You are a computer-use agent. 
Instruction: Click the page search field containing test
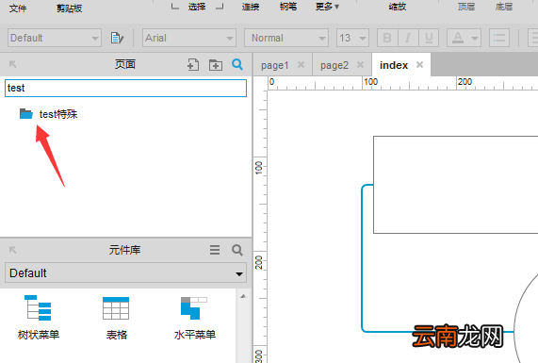(125, 88)
